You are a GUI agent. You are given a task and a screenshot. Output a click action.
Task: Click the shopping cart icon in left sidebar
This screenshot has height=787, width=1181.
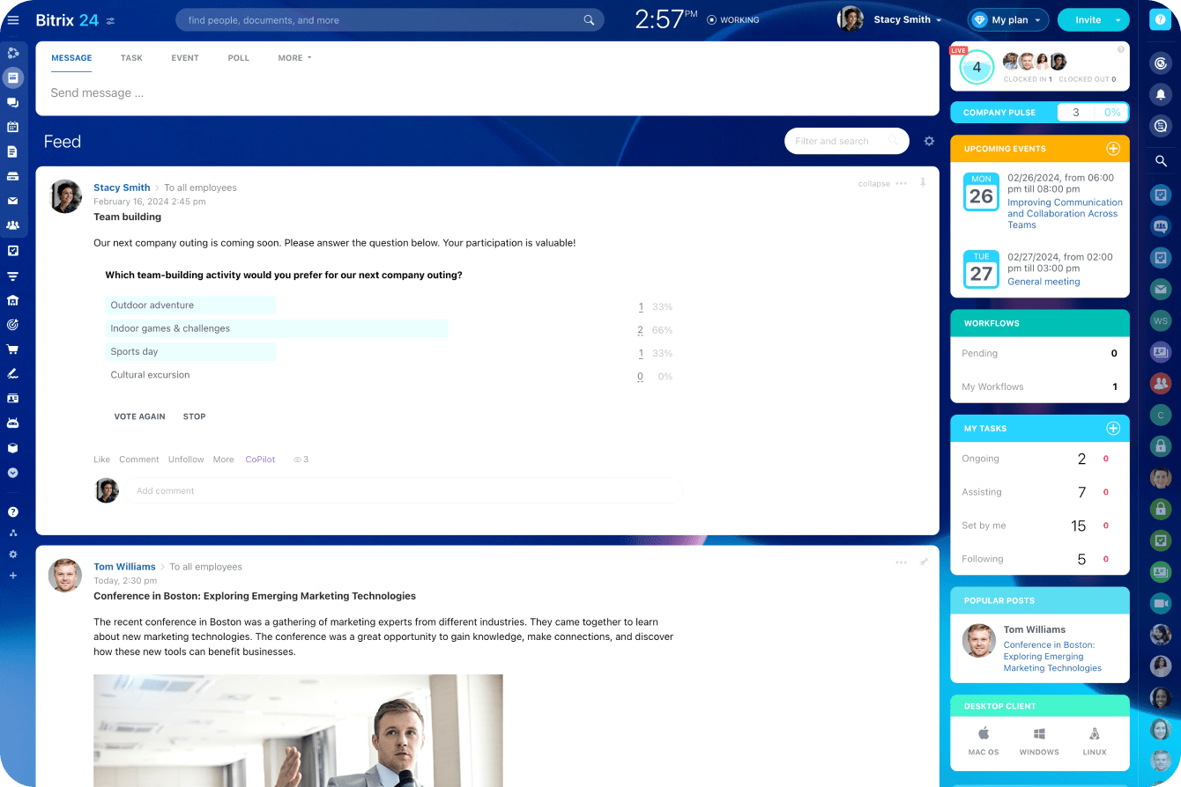13,349
